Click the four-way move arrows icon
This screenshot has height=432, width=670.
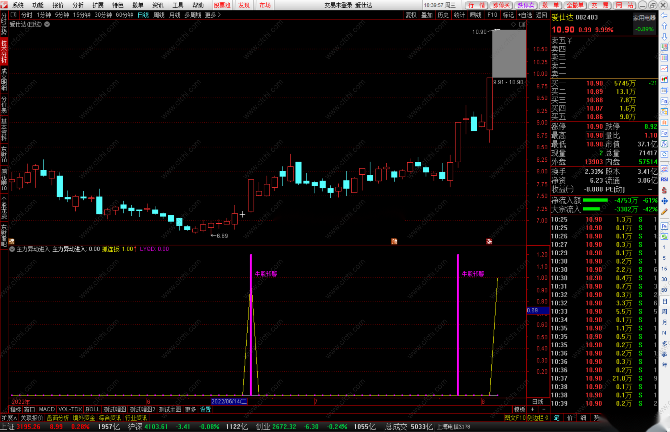pos(664,201)
